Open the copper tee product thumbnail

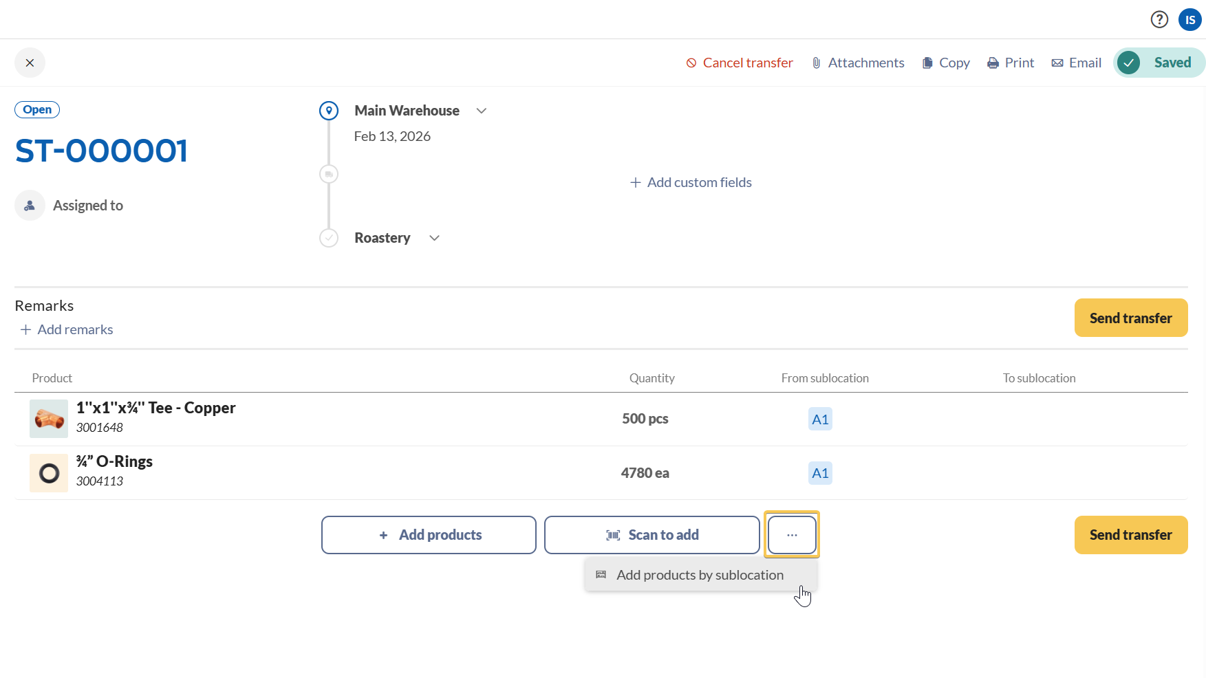(49, 419)
